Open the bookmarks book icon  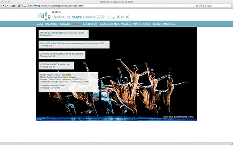coord(25,6)
